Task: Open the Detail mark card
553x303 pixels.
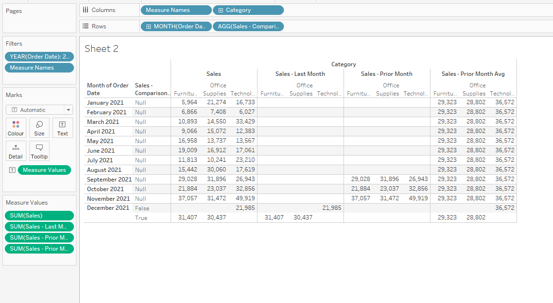Action: pyautogui.click(x=16, y=151)
